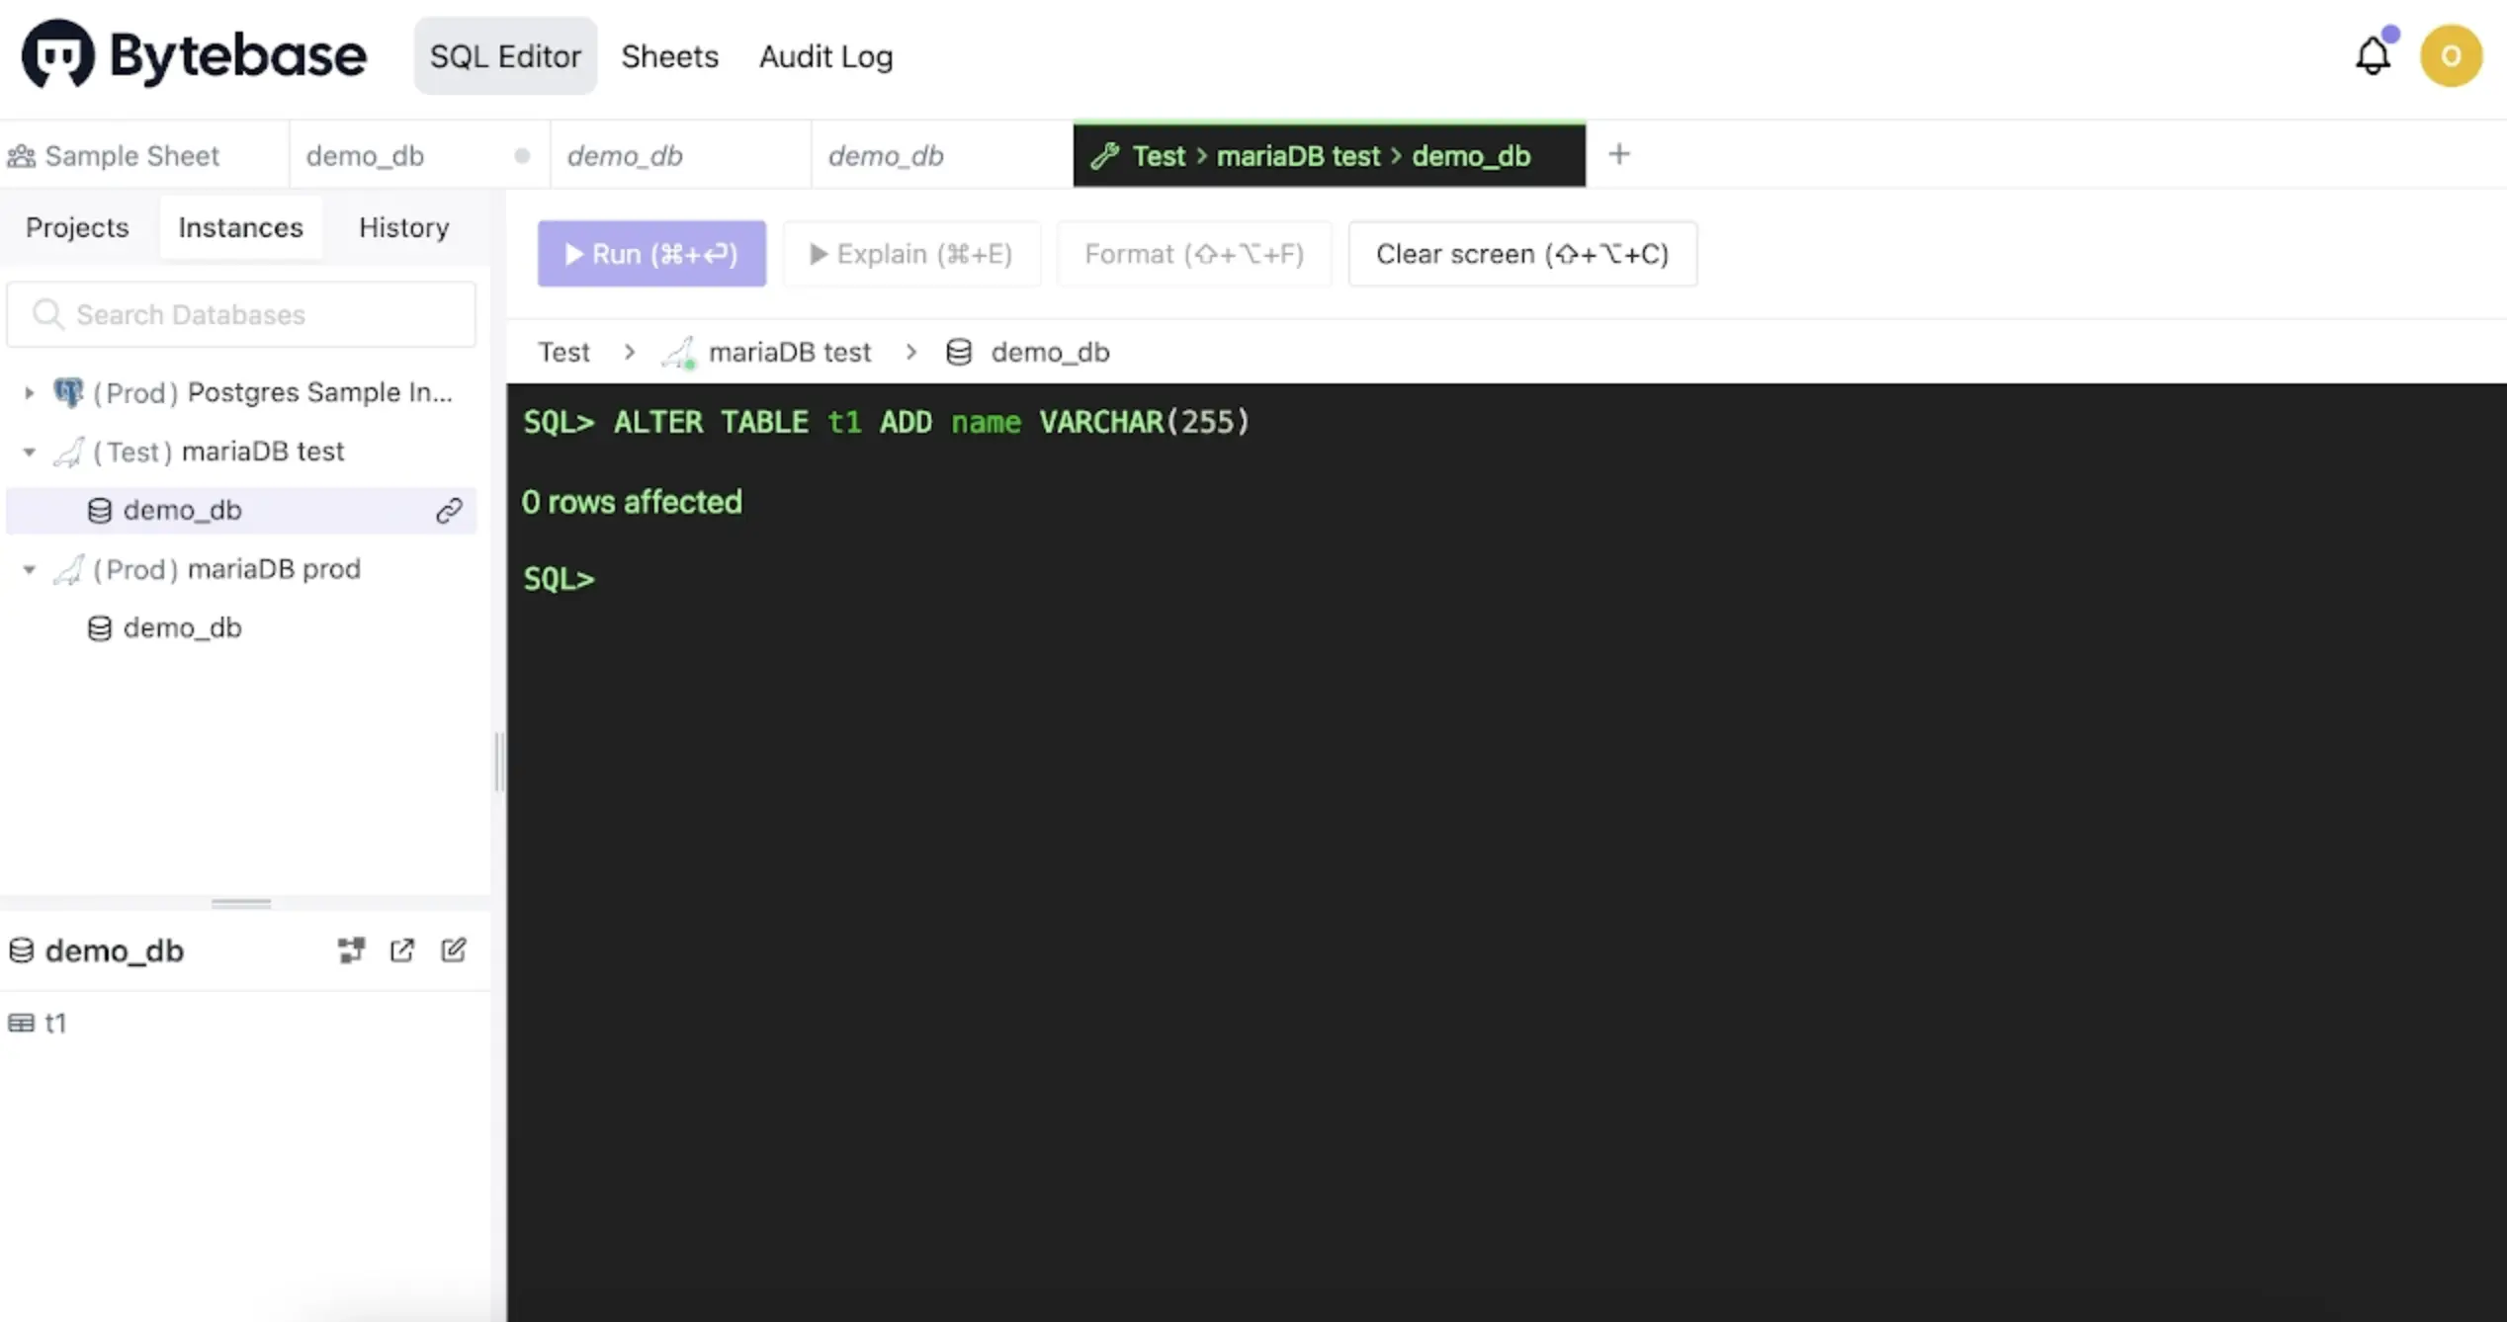
Task: Click the link icon on the selected demo_db row
Action: pyautogui.click(x=449, y=510)
